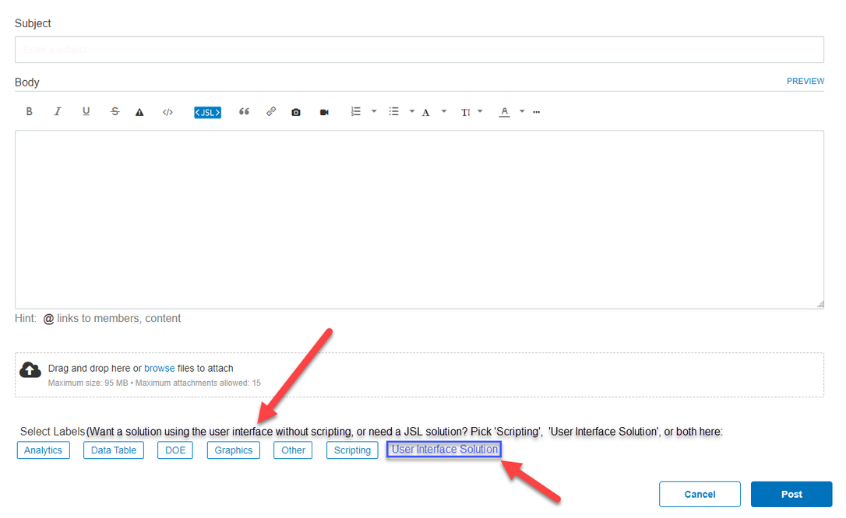This screenshot has height=518, width=846.
Task: Insert video icon
Action: point(324,112)
